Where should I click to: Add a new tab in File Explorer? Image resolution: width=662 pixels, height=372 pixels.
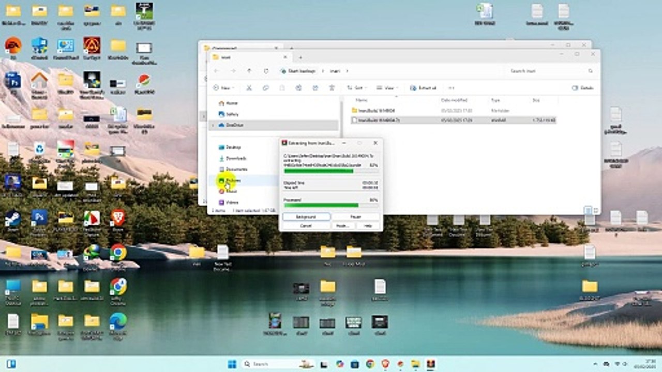tap(300, 57)
